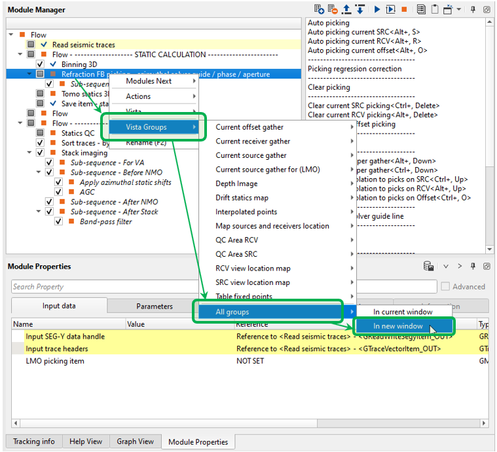
Task: Click the database icon in Module Properties header
Action: point(428,266)
